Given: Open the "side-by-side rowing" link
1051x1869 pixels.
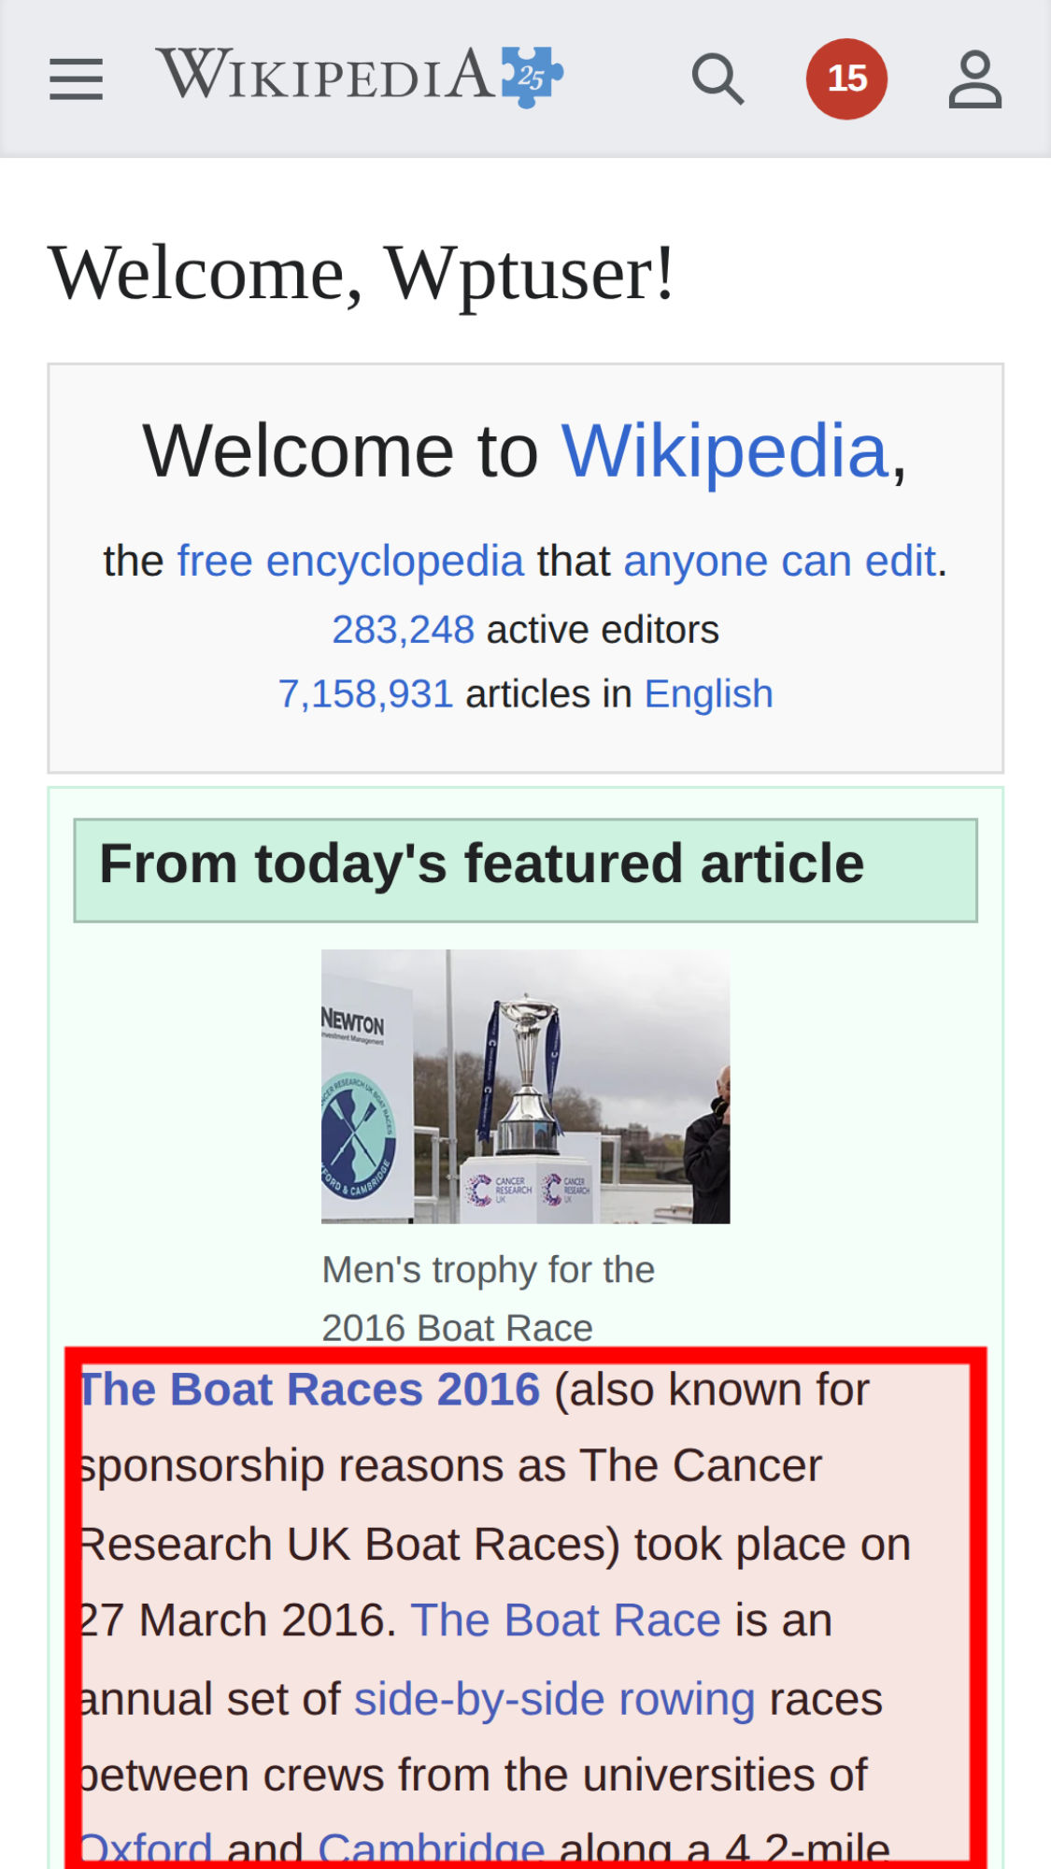Looking at the screenshot, I should click(x=554, y=1698).
